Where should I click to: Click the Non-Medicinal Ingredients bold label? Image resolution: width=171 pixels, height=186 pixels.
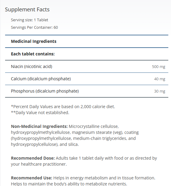coord(39,126)
